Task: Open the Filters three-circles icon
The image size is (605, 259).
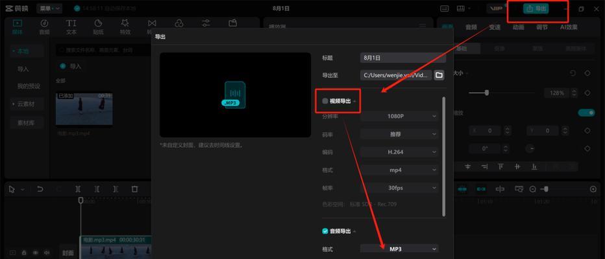Action: [179, 23]
